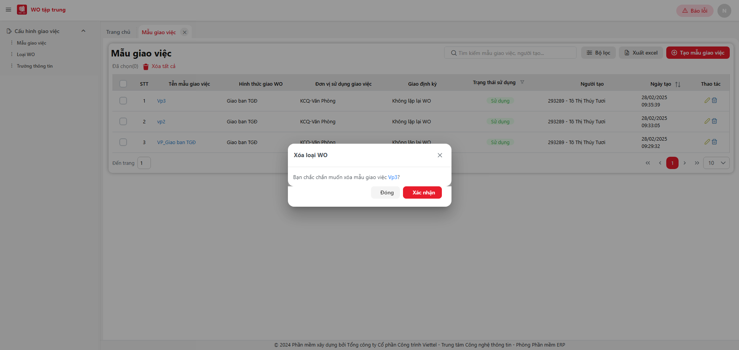Click the Đóng button
The width and height of the screenshot is (739, 350).
(386, 192)
